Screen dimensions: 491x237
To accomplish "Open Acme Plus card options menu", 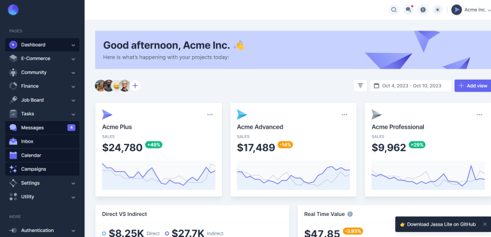I will tap(210, 115).
